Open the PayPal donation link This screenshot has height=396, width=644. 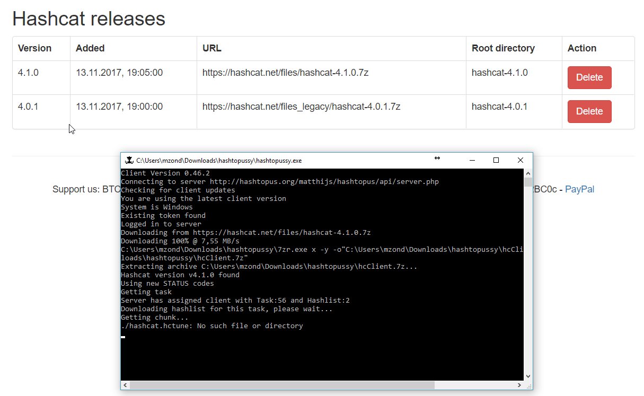[579, 189]
